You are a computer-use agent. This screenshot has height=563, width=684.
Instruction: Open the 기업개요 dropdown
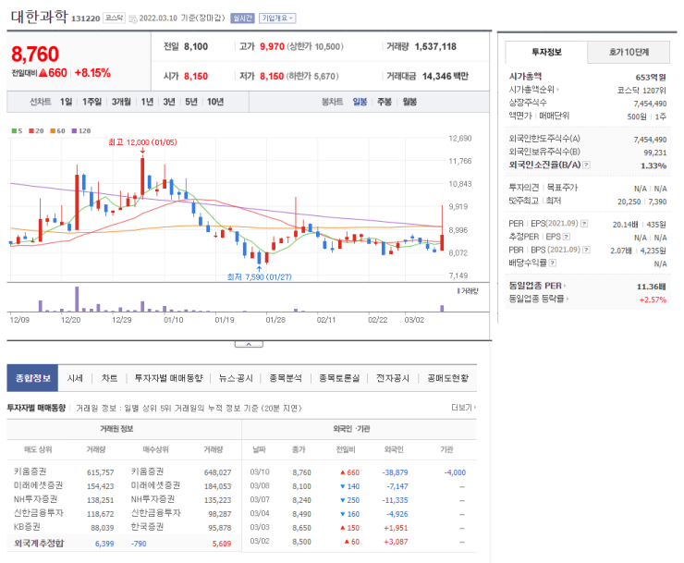(x=277, y=18)
